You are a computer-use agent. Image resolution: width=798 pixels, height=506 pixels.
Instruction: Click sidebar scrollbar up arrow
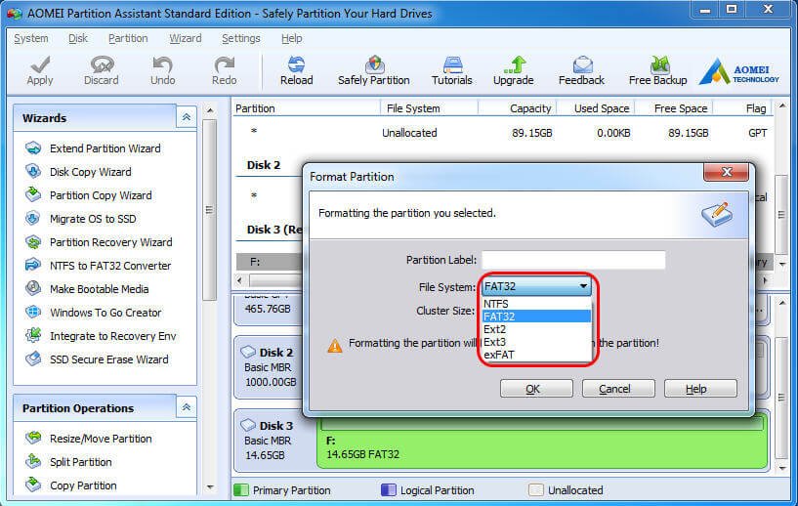[x=210, y=110]
